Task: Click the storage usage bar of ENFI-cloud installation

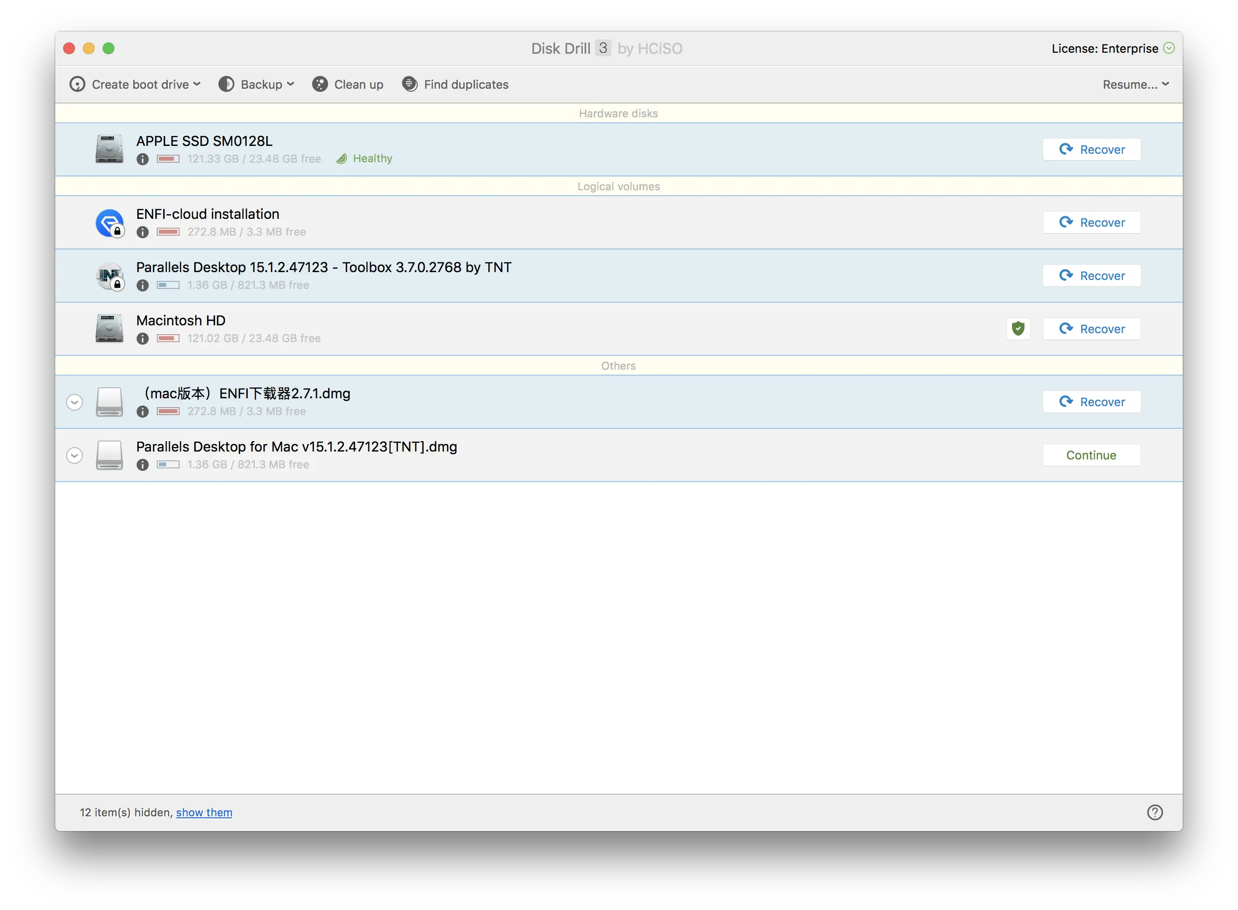Action: 168,232
